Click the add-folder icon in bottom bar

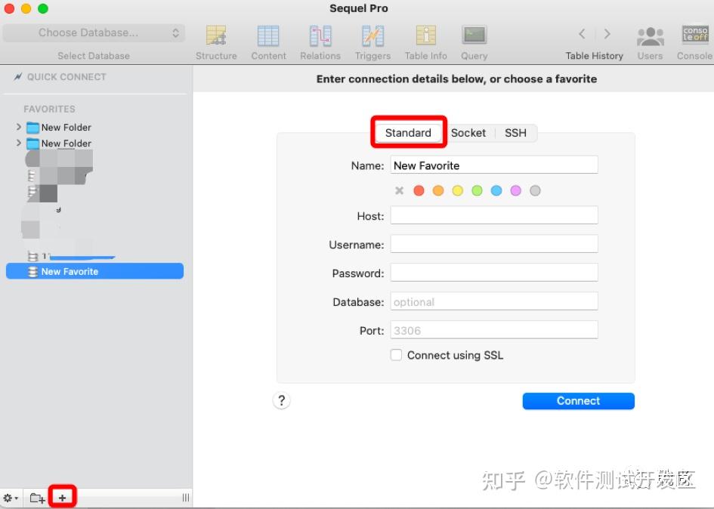coord(36,497)
